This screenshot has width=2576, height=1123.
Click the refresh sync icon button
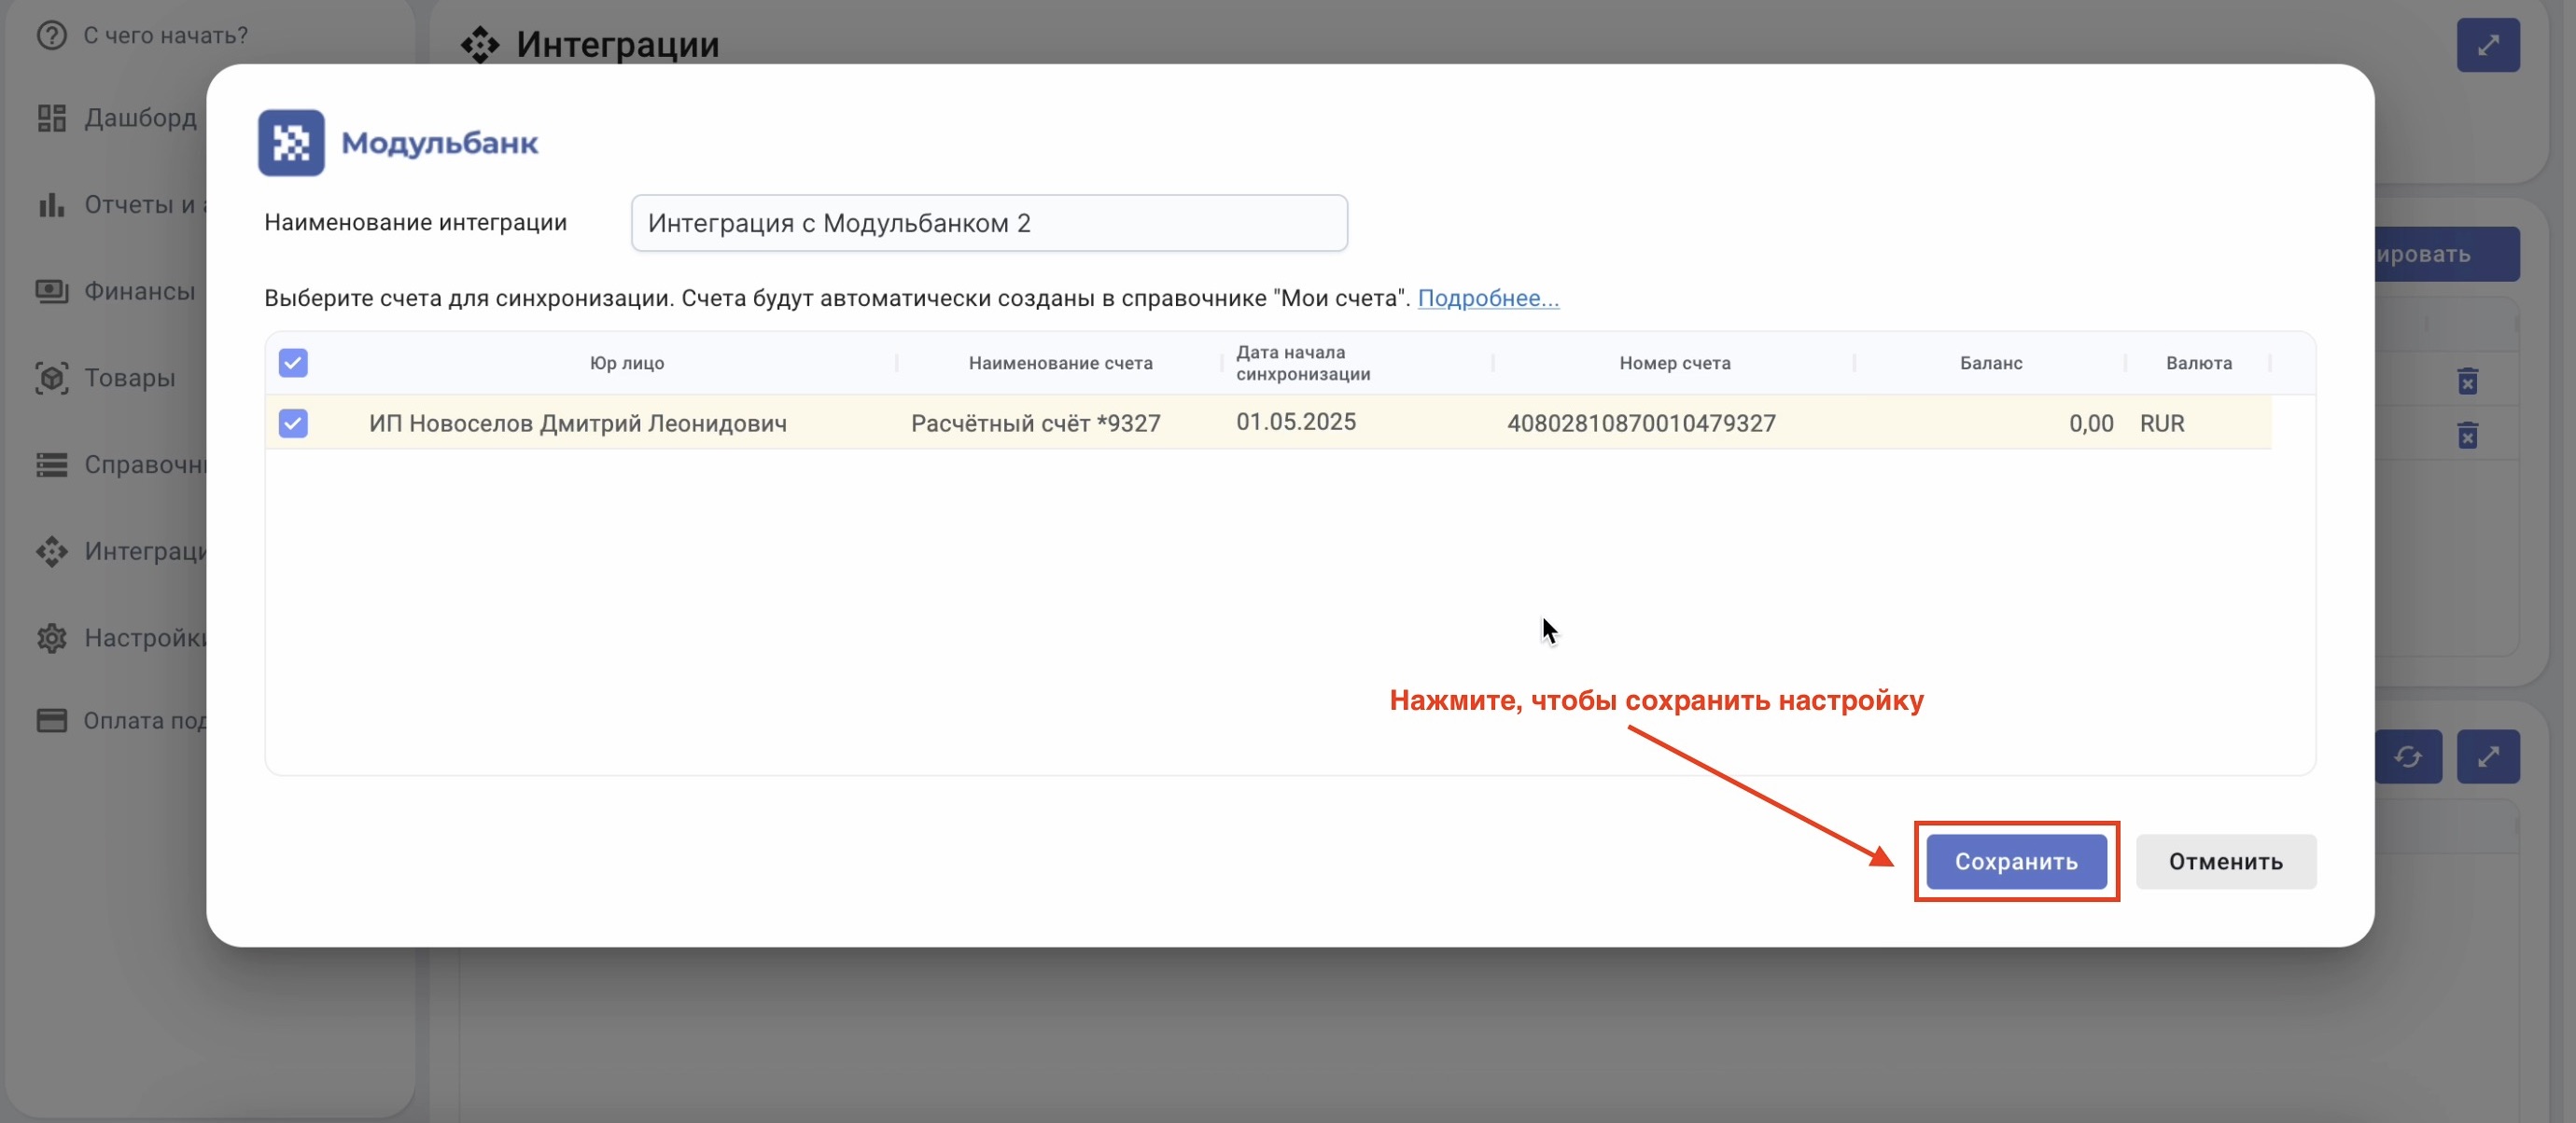2407,757
